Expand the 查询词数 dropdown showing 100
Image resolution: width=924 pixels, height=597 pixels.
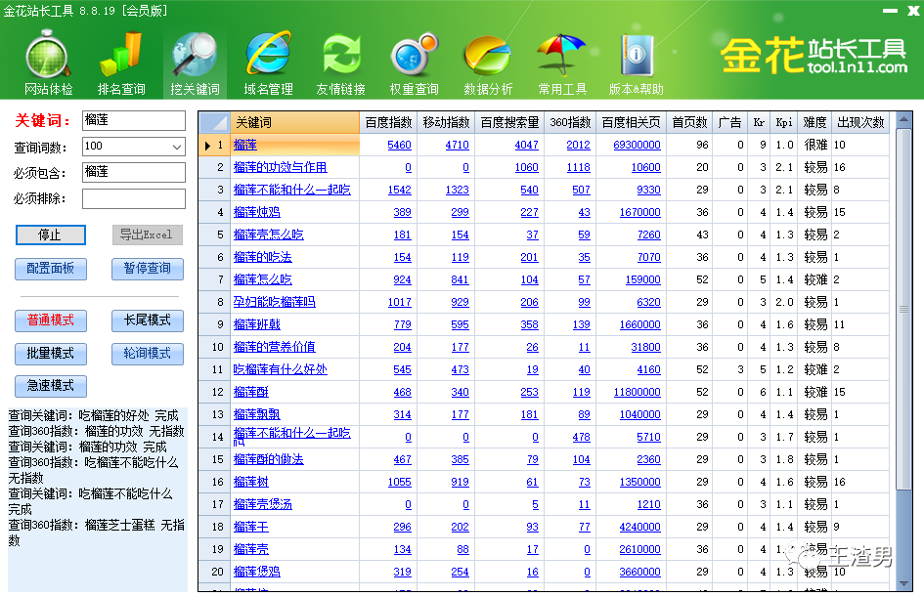[x=177, y=147]
